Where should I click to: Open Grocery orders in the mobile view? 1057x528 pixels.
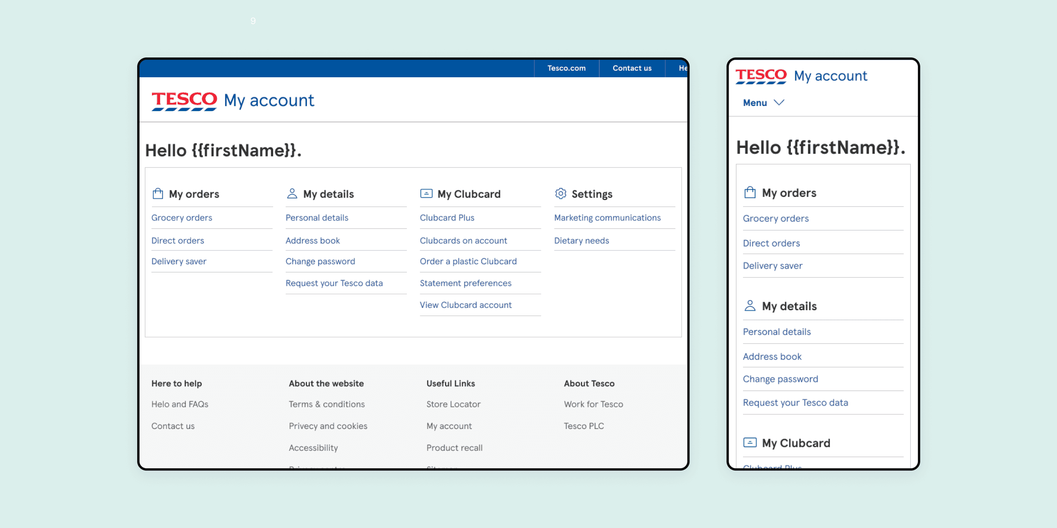click(776, 219)
